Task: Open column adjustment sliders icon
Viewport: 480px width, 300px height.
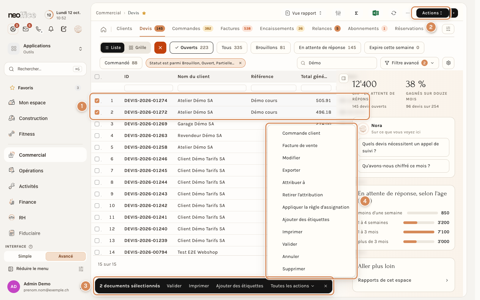Action: tap(338, 13)
